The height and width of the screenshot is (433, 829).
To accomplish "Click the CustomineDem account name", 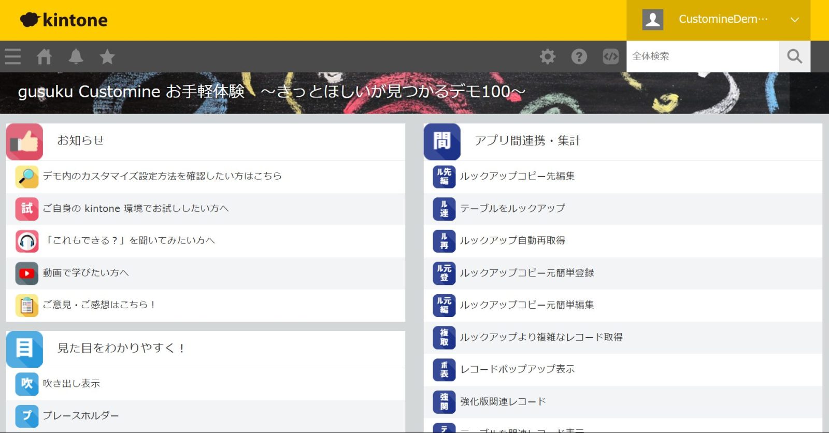I will pyautogui.click(x=723, y=19).
